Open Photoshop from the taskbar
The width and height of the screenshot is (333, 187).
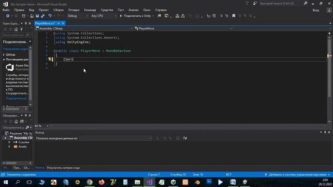coord(209,182)
